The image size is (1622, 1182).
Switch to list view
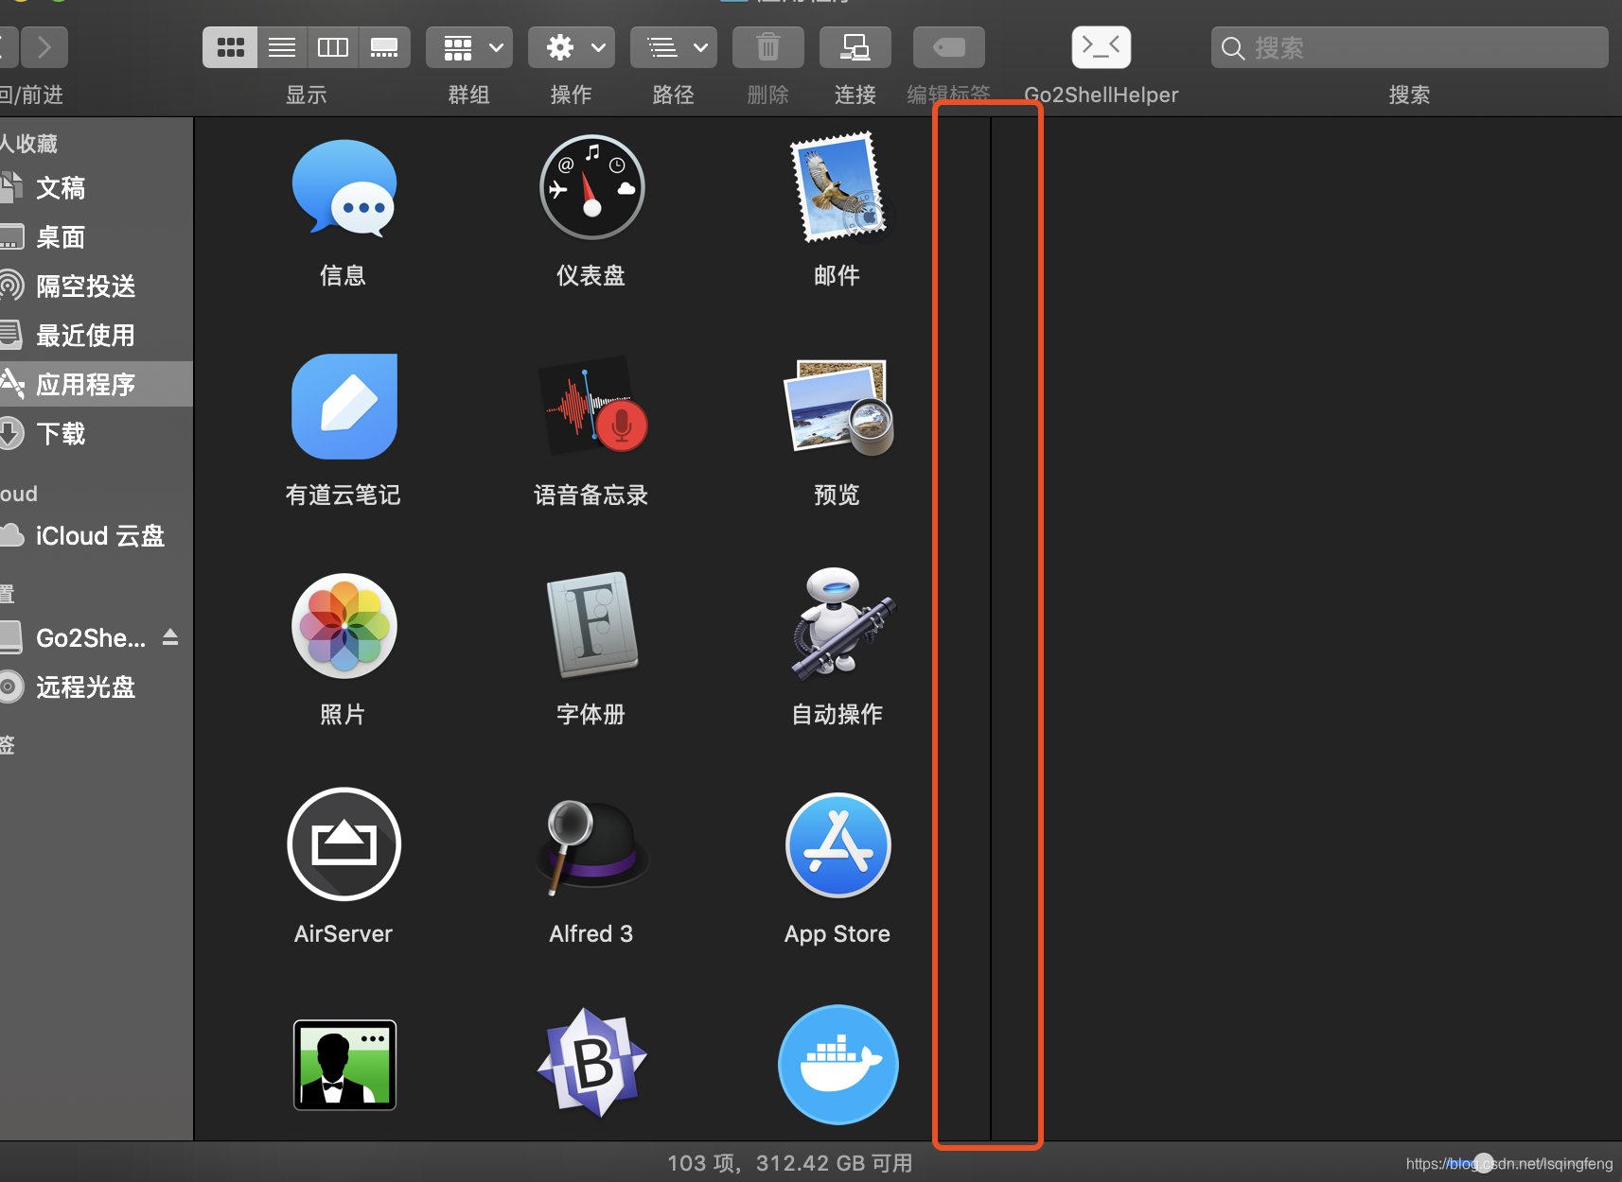point(282,47)
